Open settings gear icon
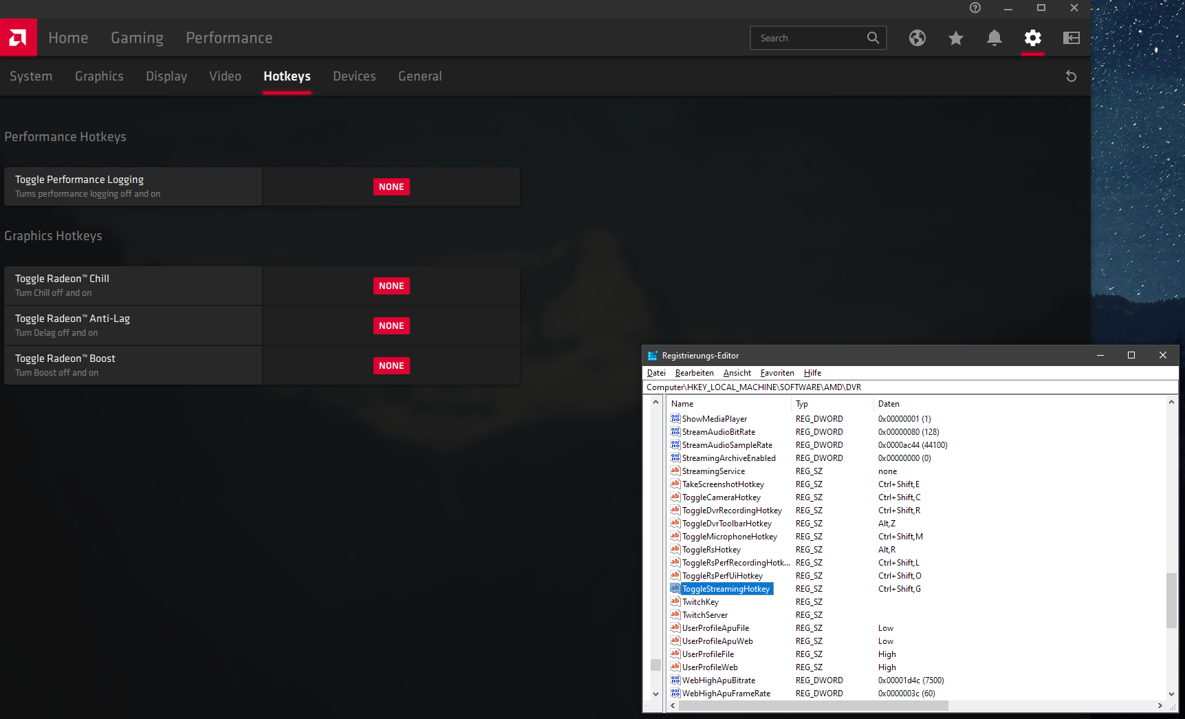Image resolution: width=1185 pixels, height=719 pixels. 1033,38
